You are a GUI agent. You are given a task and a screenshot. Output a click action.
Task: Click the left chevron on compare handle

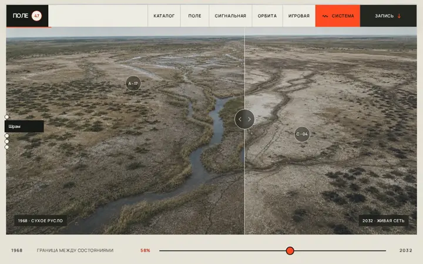[x=240, y=119]
